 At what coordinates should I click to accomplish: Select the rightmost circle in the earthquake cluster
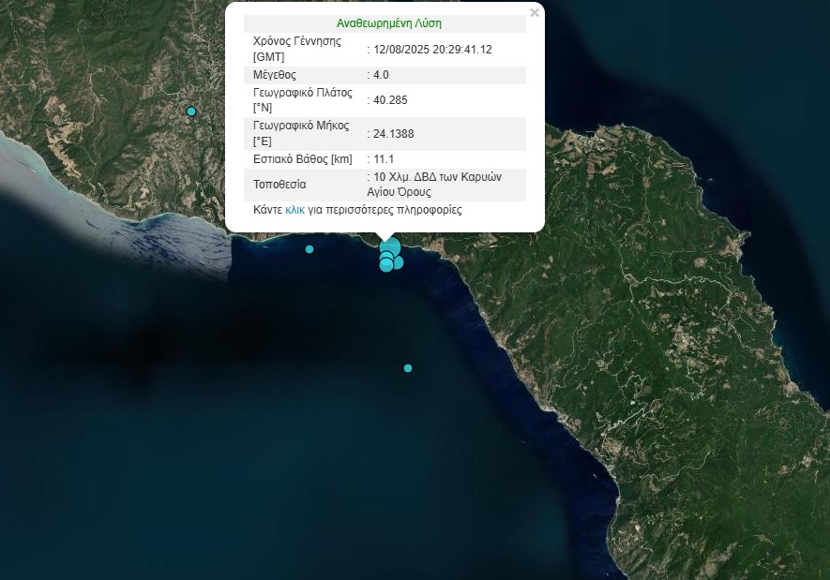399,262
